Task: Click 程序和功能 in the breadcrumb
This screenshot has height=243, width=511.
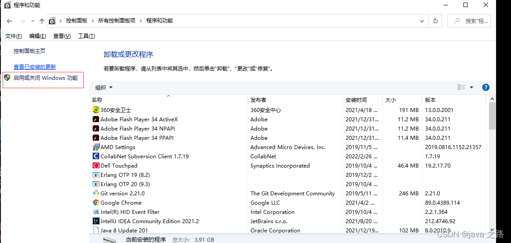Action: 159,21
